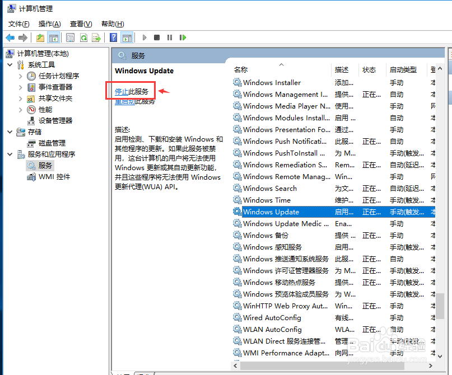Click the horizontal scrollbar right arrow
Screen dimensions: 452x375
[431, 366]
